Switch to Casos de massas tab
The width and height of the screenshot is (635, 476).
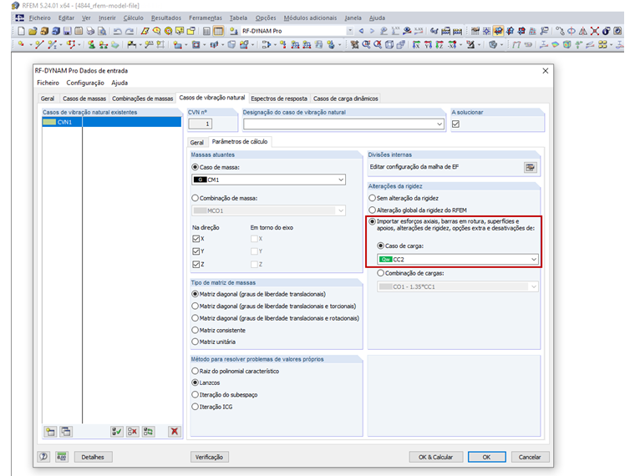(x=84, y=99)
